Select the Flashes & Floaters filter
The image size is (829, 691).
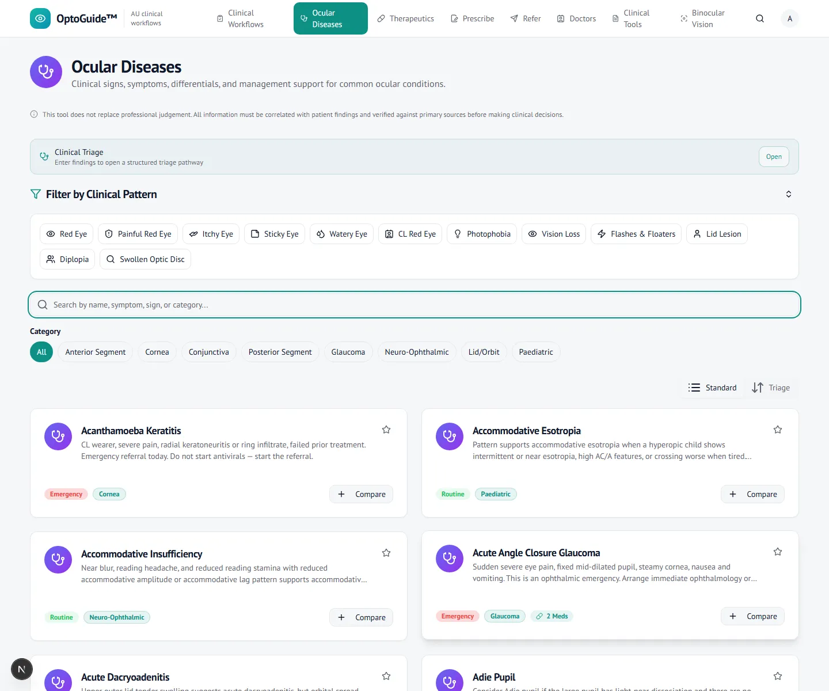click(x=636, y=234)
